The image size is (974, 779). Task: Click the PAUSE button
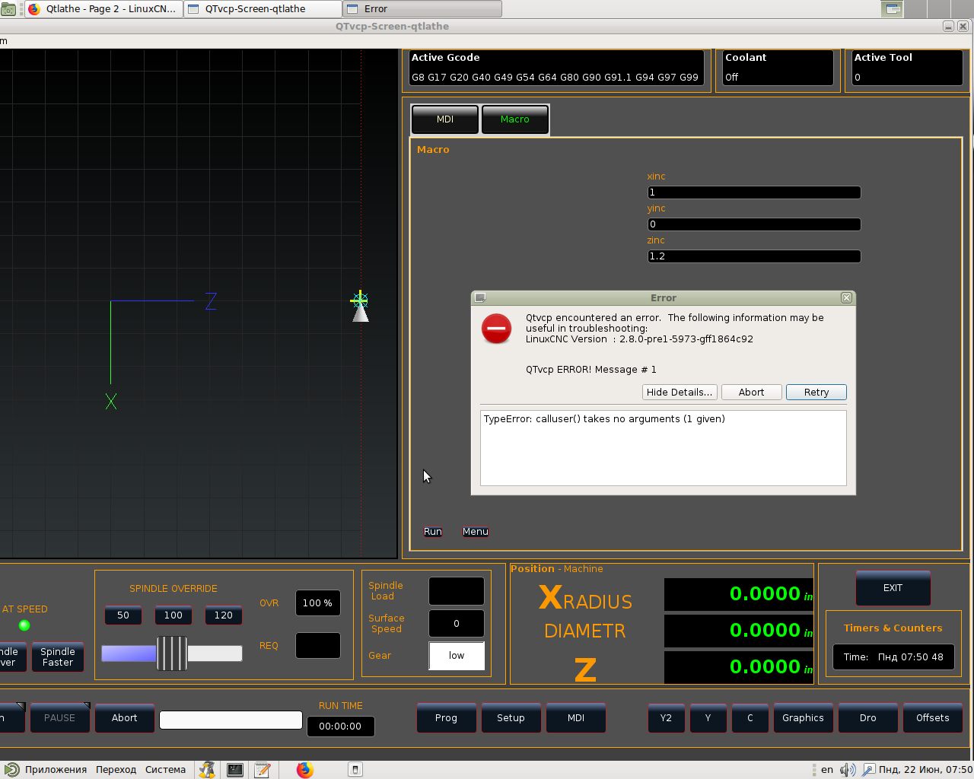pyautogui.click(x=60, y=718)
